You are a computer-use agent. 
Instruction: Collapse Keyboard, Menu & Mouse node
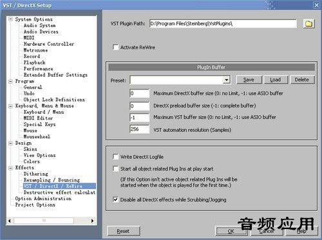click(10, 106)
